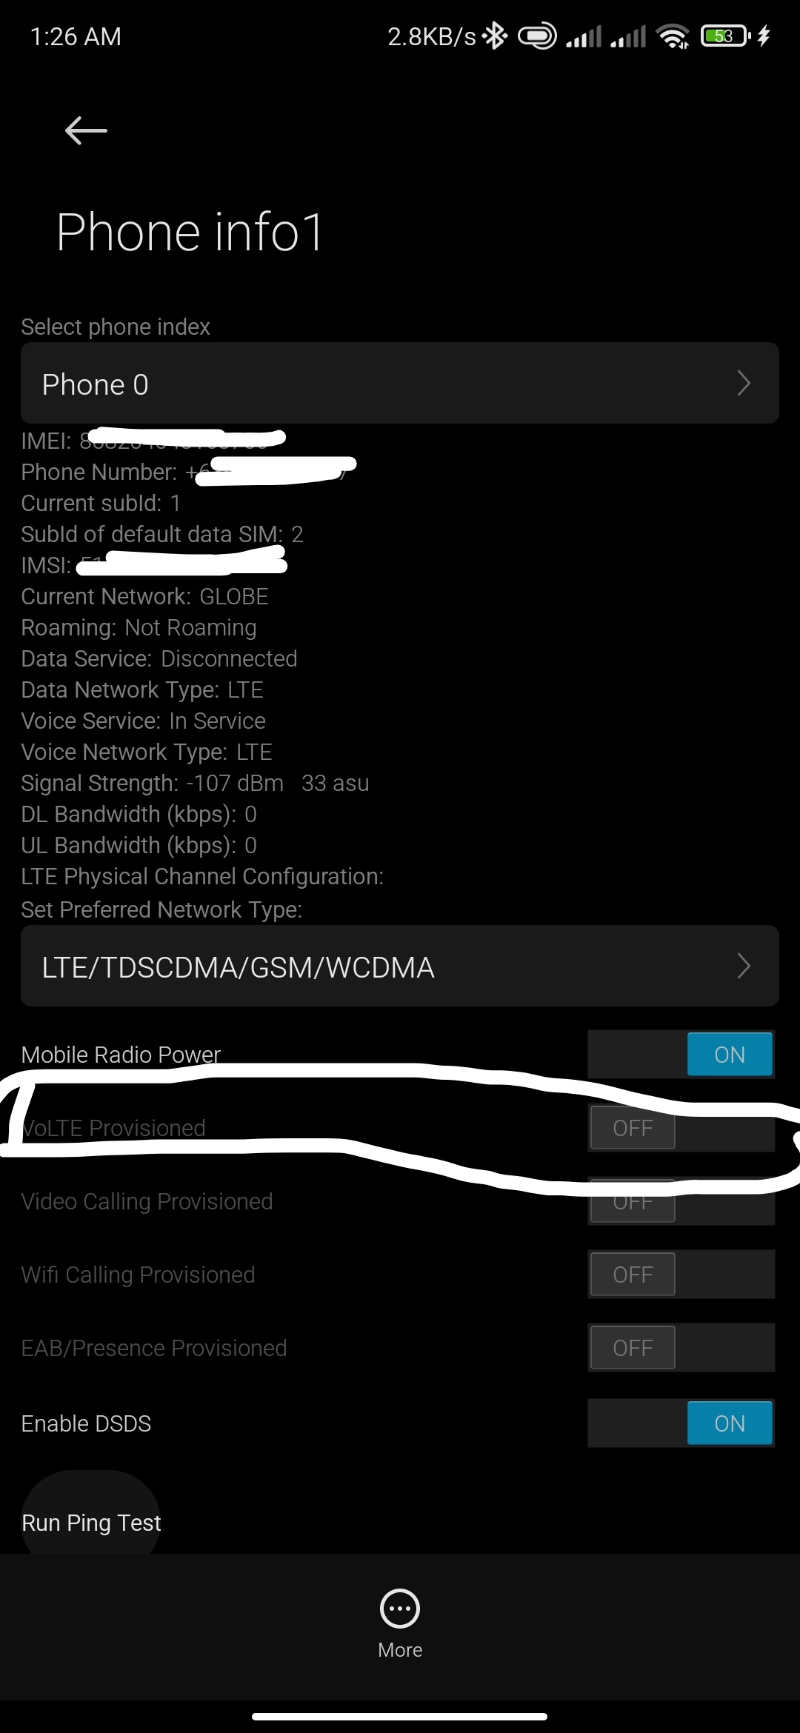Screen dimensions: 800x1733
Task: Run the Ping Test button
Action: (91, 1522)
